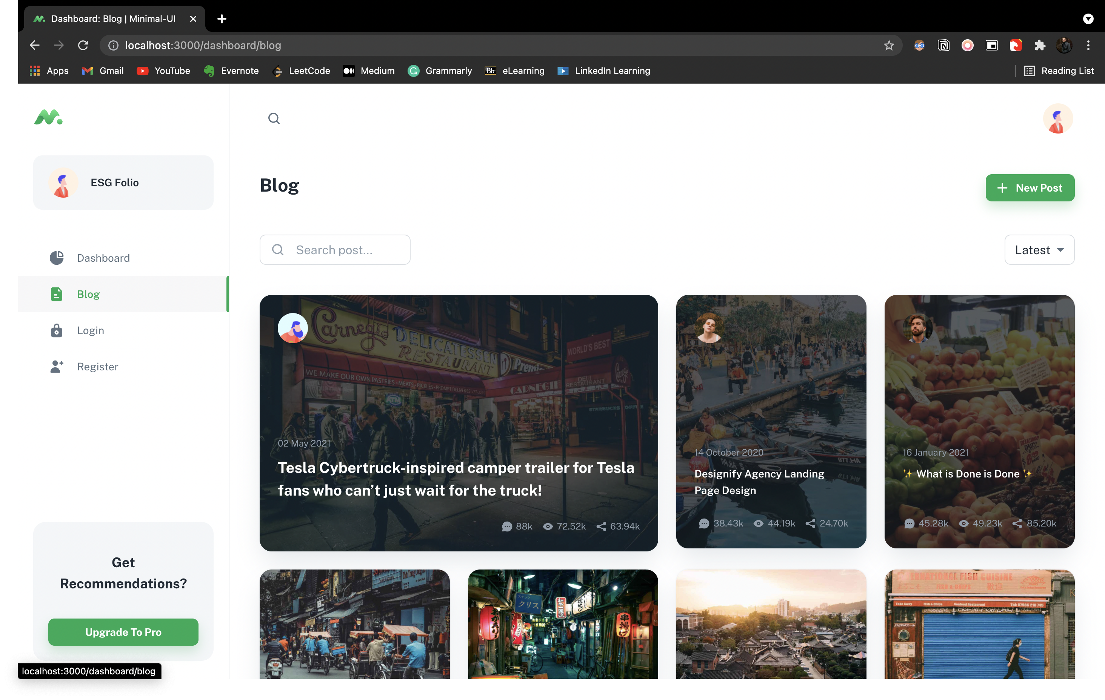This screenshot has height=700, width=1105.
Task: Click comments icon on What is Done post
Action: (x=909, y=523)
